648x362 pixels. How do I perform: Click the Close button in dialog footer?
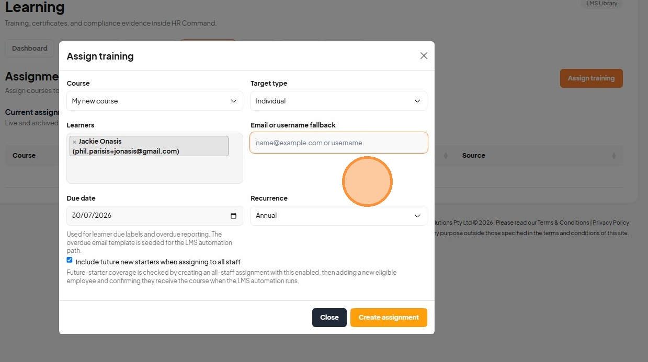tap(329, 318)
